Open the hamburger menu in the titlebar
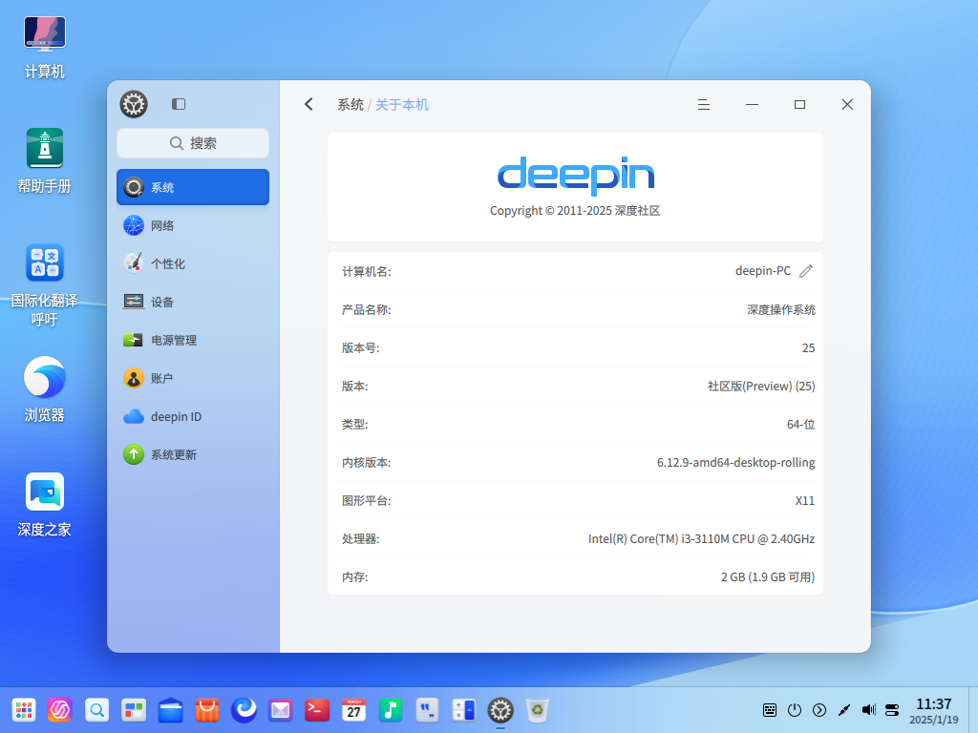This screenshot has width=978, height=733. point(704,104)
